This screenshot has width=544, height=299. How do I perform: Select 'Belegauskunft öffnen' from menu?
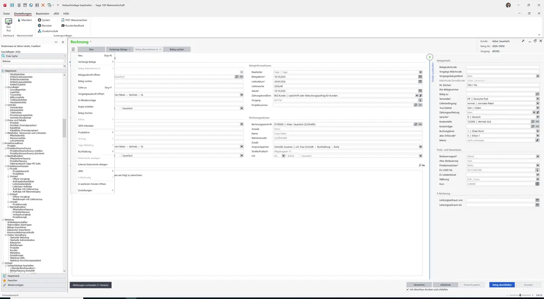click(x=92, y=75)
